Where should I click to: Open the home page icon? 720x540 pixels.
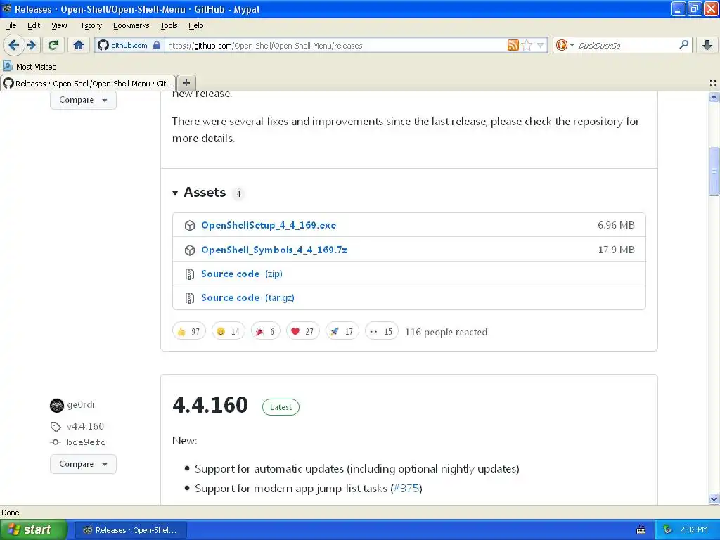click(79, 45)
